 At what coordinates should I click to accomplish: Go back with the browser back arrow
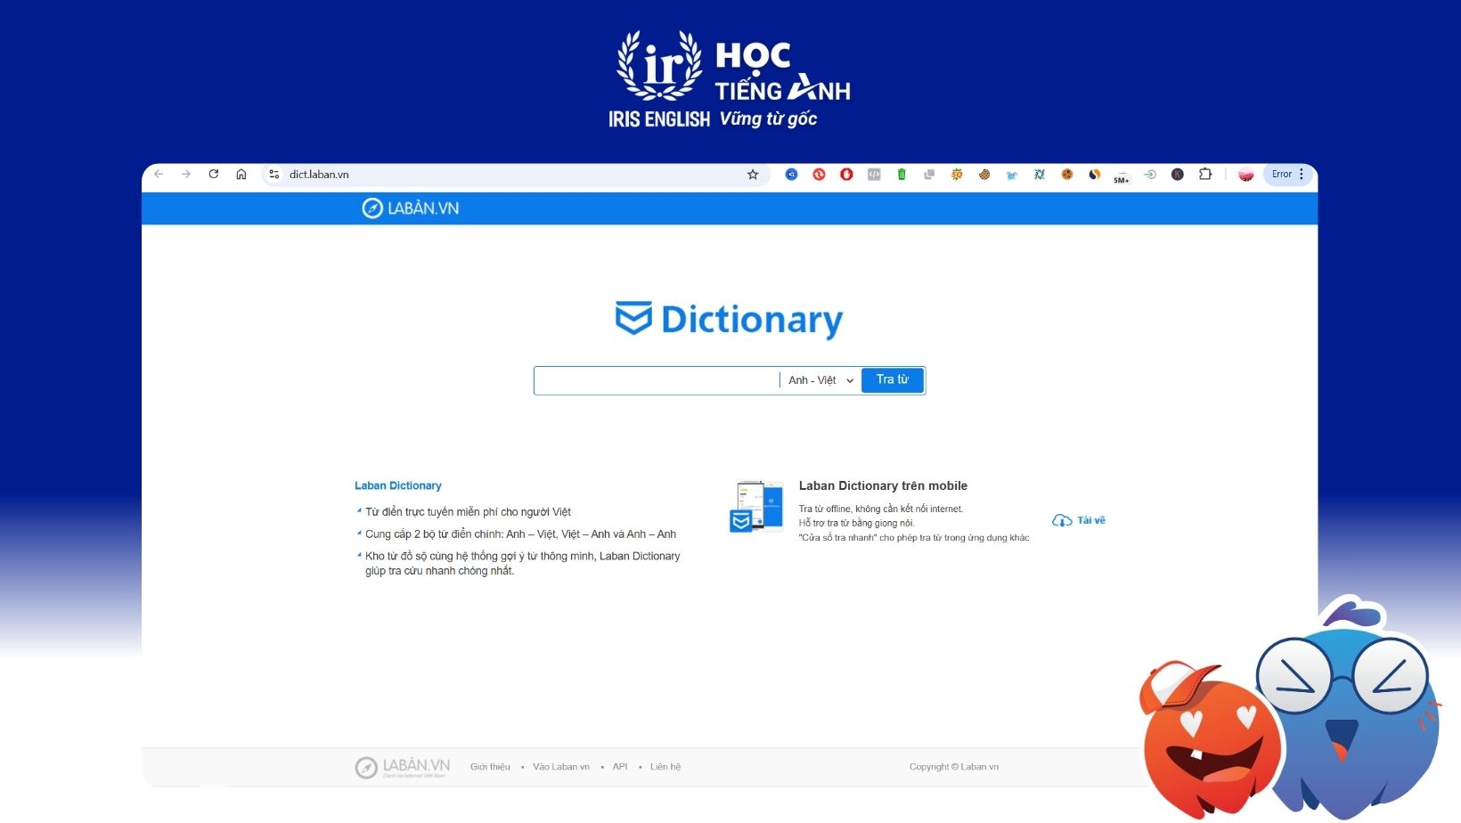(x=159, y=175)
